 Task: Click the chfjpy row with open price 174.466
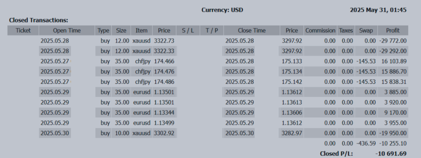[208, 61]
